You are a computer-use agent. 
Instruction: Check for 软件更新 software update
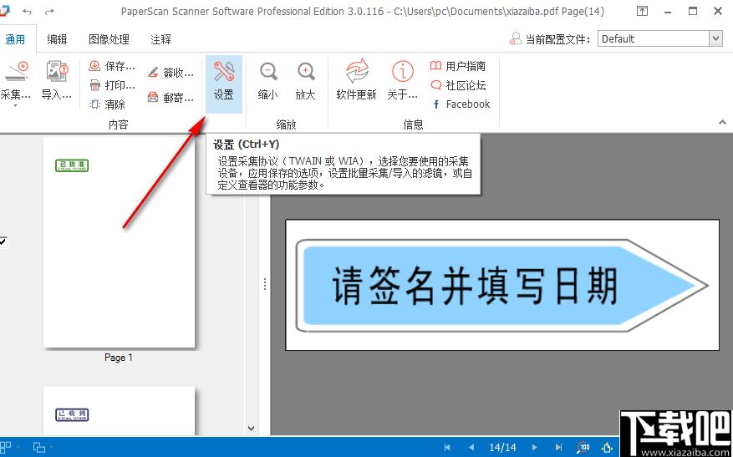coord(356,80)
